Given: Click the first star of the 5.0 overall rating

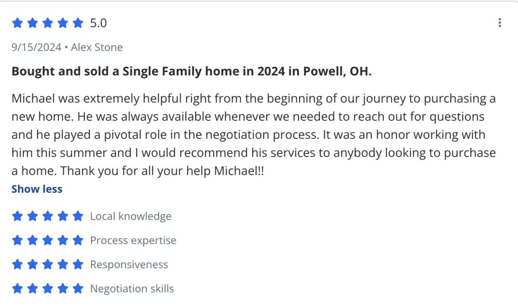Looking at the screenshot, I should pyautogui.click(x=17, y=23).
